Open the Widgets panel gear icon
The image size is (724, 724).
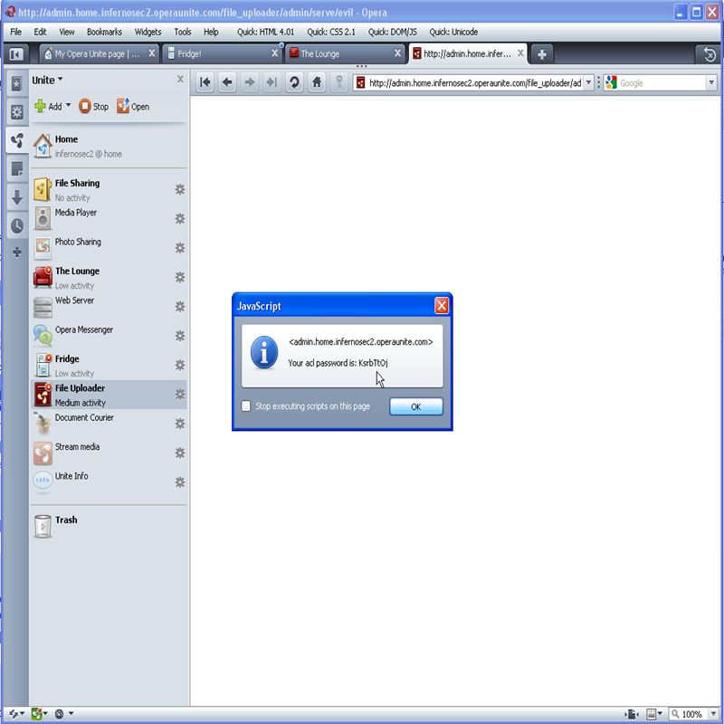click(x=16, y=111)
